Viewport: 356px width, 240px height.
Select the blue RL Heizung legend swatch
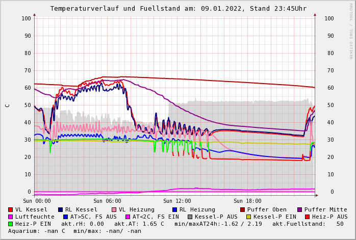click(x=174, y=209)
